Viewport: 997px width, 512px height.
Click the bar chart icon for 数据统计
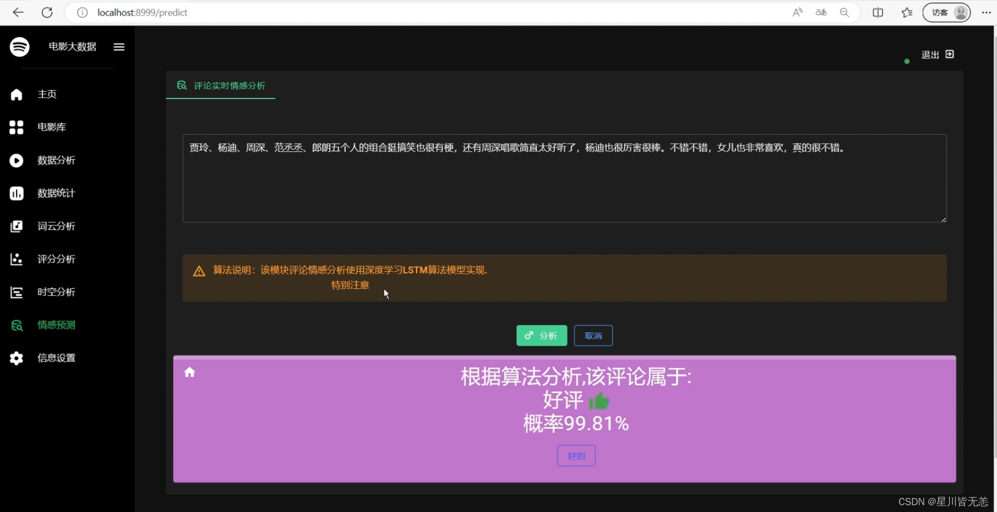(x=16, y=193)
